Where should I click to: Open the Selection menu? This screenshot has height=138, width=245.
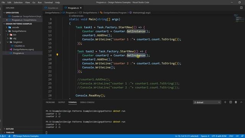[18, 2]
